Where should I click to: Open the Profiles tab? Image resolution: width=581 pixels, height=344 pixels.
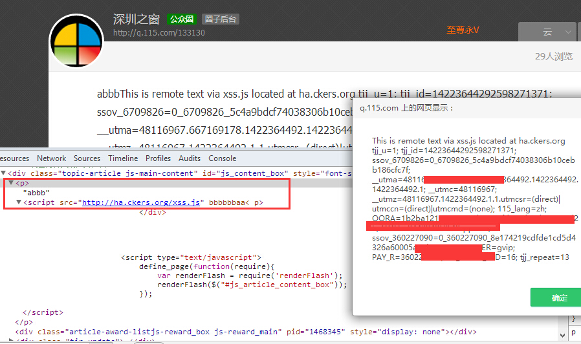pos(159,158)
